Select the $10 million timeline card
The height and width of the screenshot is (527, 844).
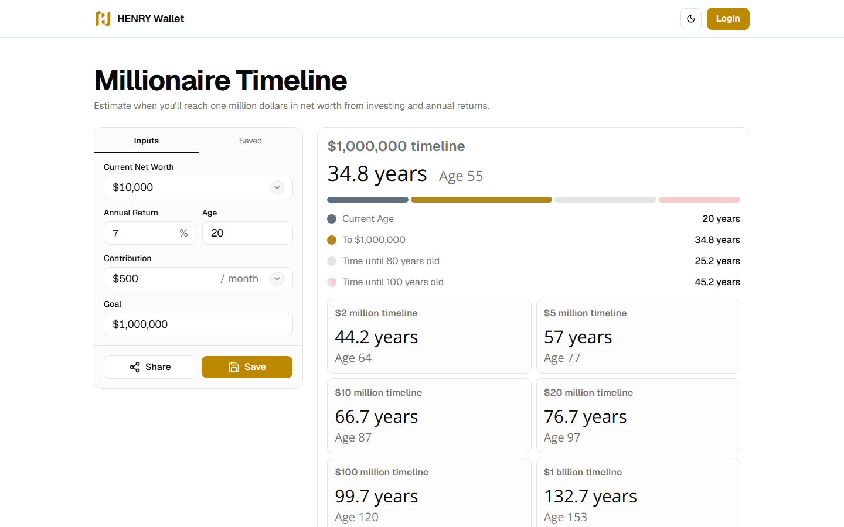click(x=429, y=416)
